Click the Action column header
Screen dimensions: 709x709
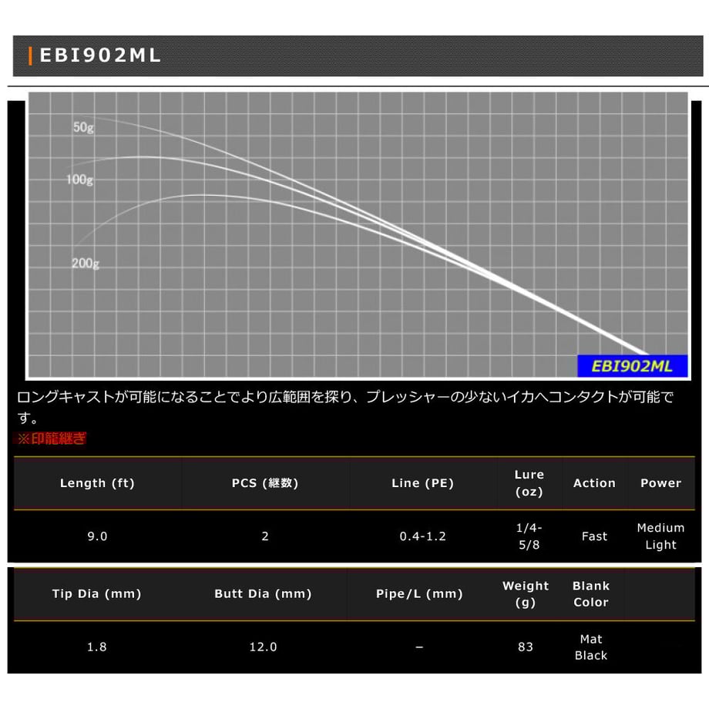[x=594, y=483]
